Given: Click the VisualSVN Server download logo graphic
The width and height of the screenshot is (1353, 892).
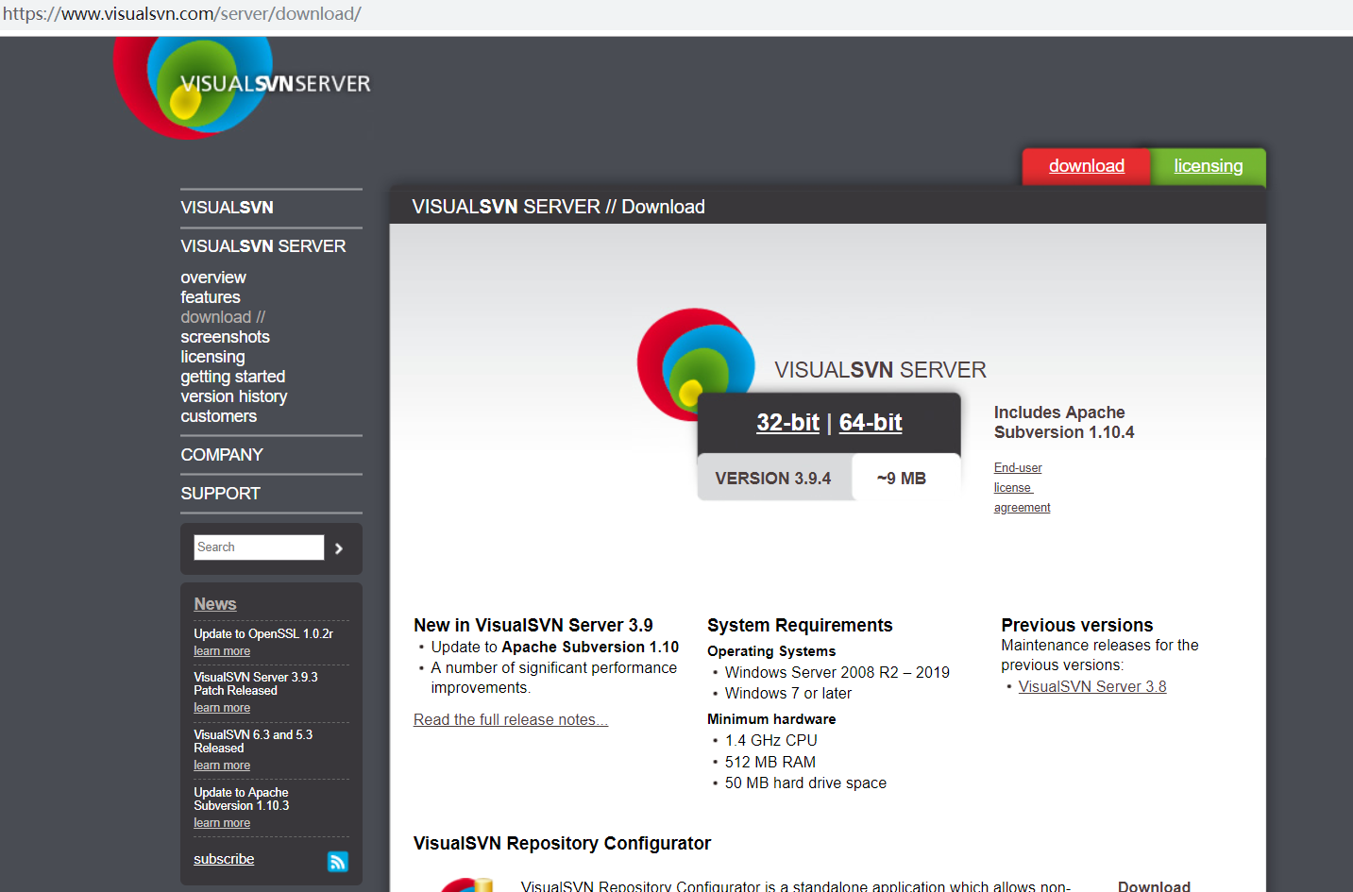Looking at the screenshot, I should pyautogui.click(x=696, y=363).
